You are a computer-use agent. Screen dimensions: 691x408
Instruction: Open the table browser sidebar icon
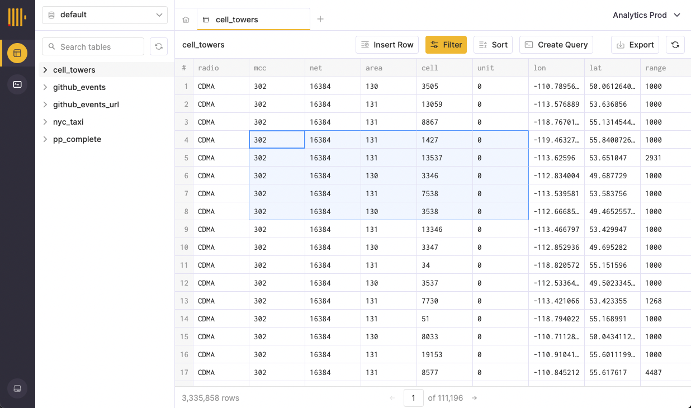tap(17, 53)
